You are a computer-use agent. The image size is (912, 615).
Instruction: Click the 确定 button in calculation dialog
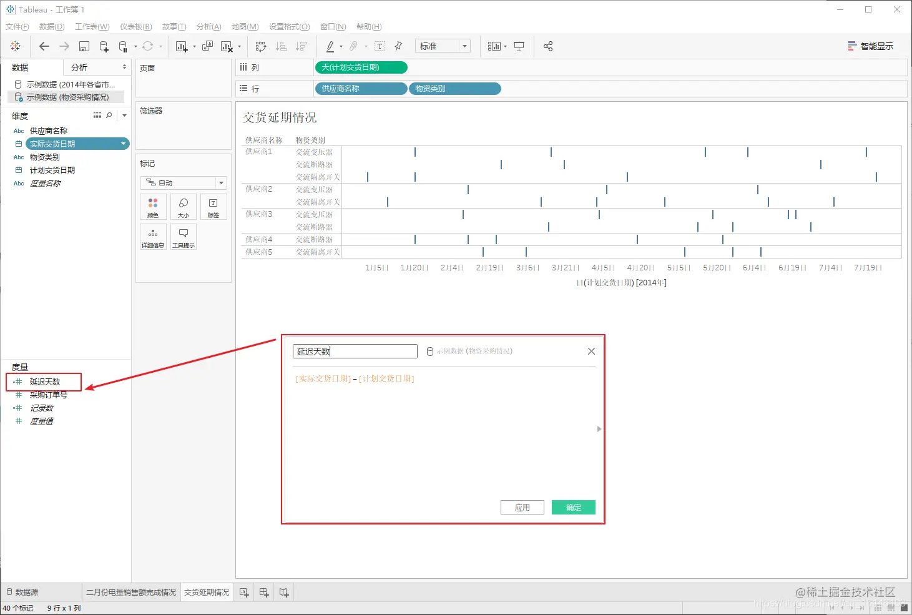574,508
